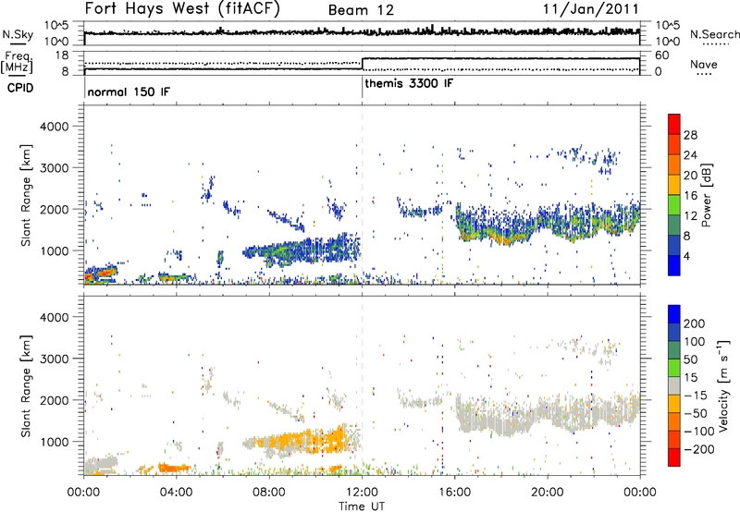
Task: Select the 'normal 150 IF' CPID text
Action: [129, 91]
